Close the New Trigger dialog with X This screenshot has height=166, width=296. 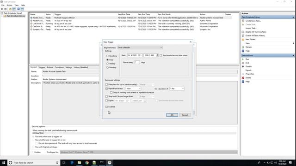click(191, 42)
